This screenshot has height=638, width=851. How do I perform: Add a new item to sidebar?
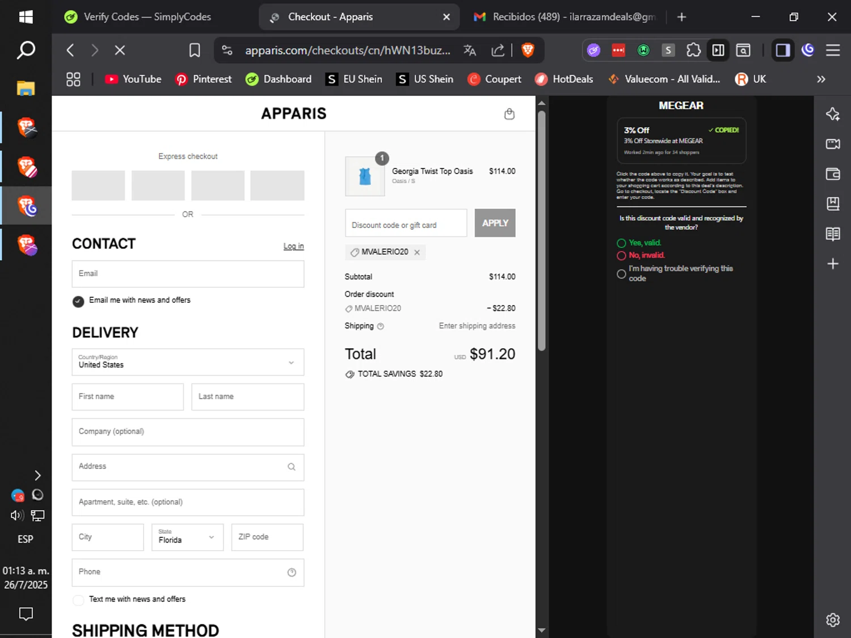(x=833, y=264)
